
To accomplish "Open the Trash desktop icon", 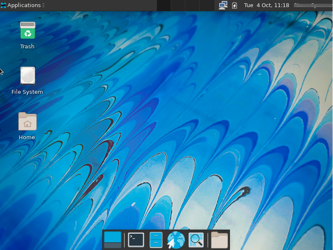I will [28, 31].
